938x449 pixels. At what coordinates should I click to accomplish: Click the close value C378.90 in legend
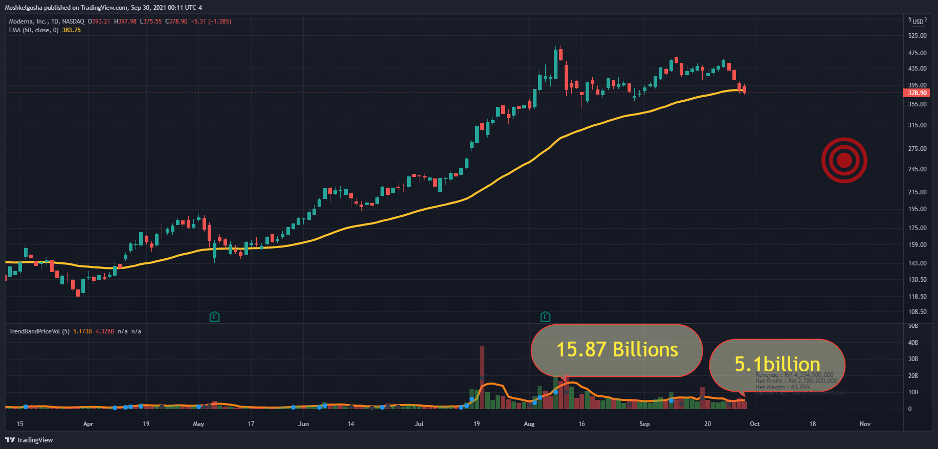(x=176, y=21)
